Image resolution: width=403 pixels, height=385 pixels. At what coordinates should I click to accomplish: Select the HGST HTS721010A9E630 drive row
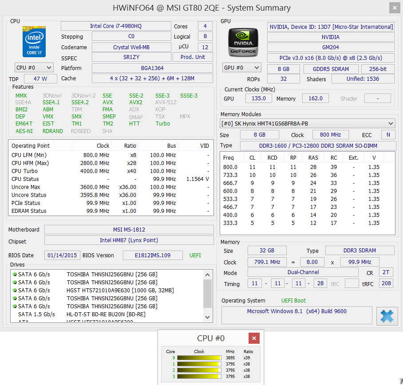(107, 290)
